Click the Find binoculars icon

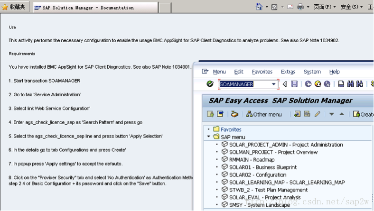350,84
